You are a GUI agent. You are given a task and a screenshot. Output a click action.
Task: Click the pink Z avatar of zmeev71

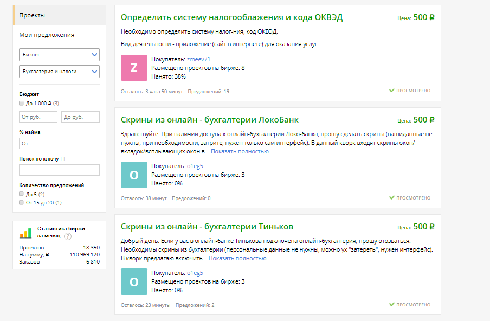click(134, 68)
